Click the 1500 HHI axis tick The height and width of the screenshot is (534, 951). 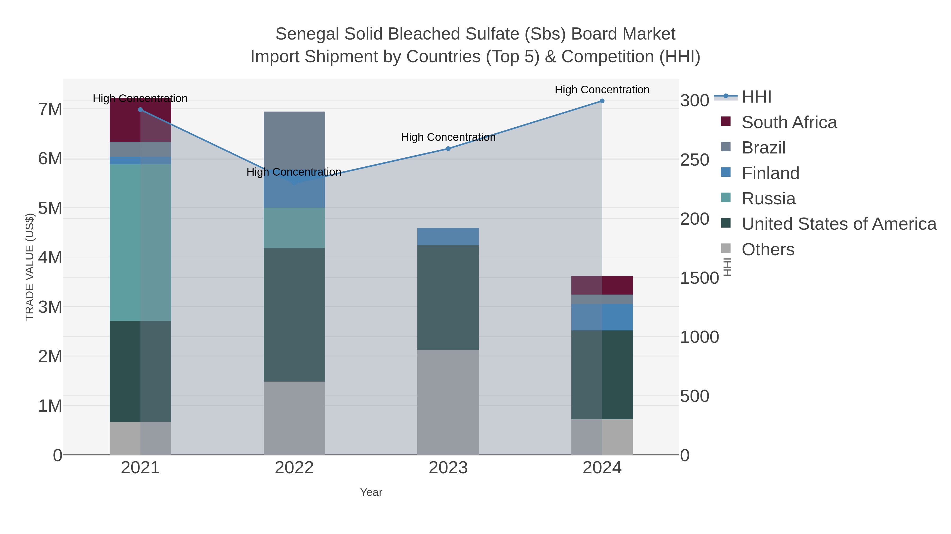click(x=700, y=278)
